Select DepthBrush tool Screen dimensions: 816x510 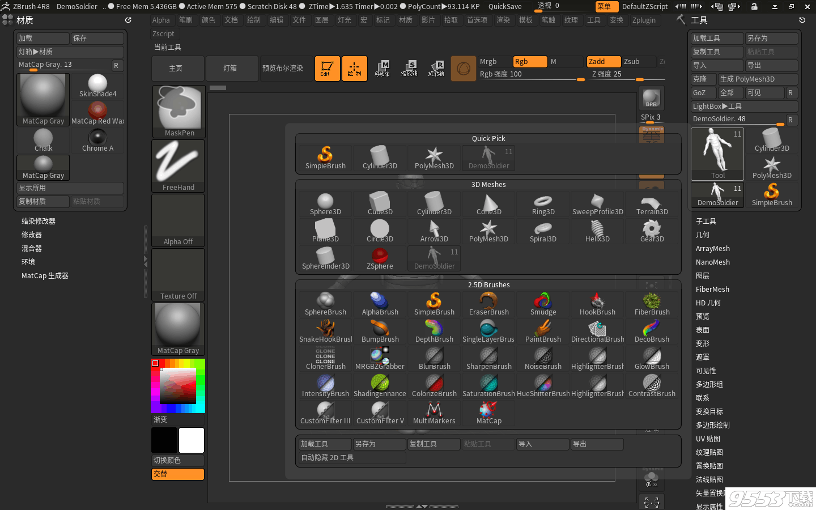[434, 331]
